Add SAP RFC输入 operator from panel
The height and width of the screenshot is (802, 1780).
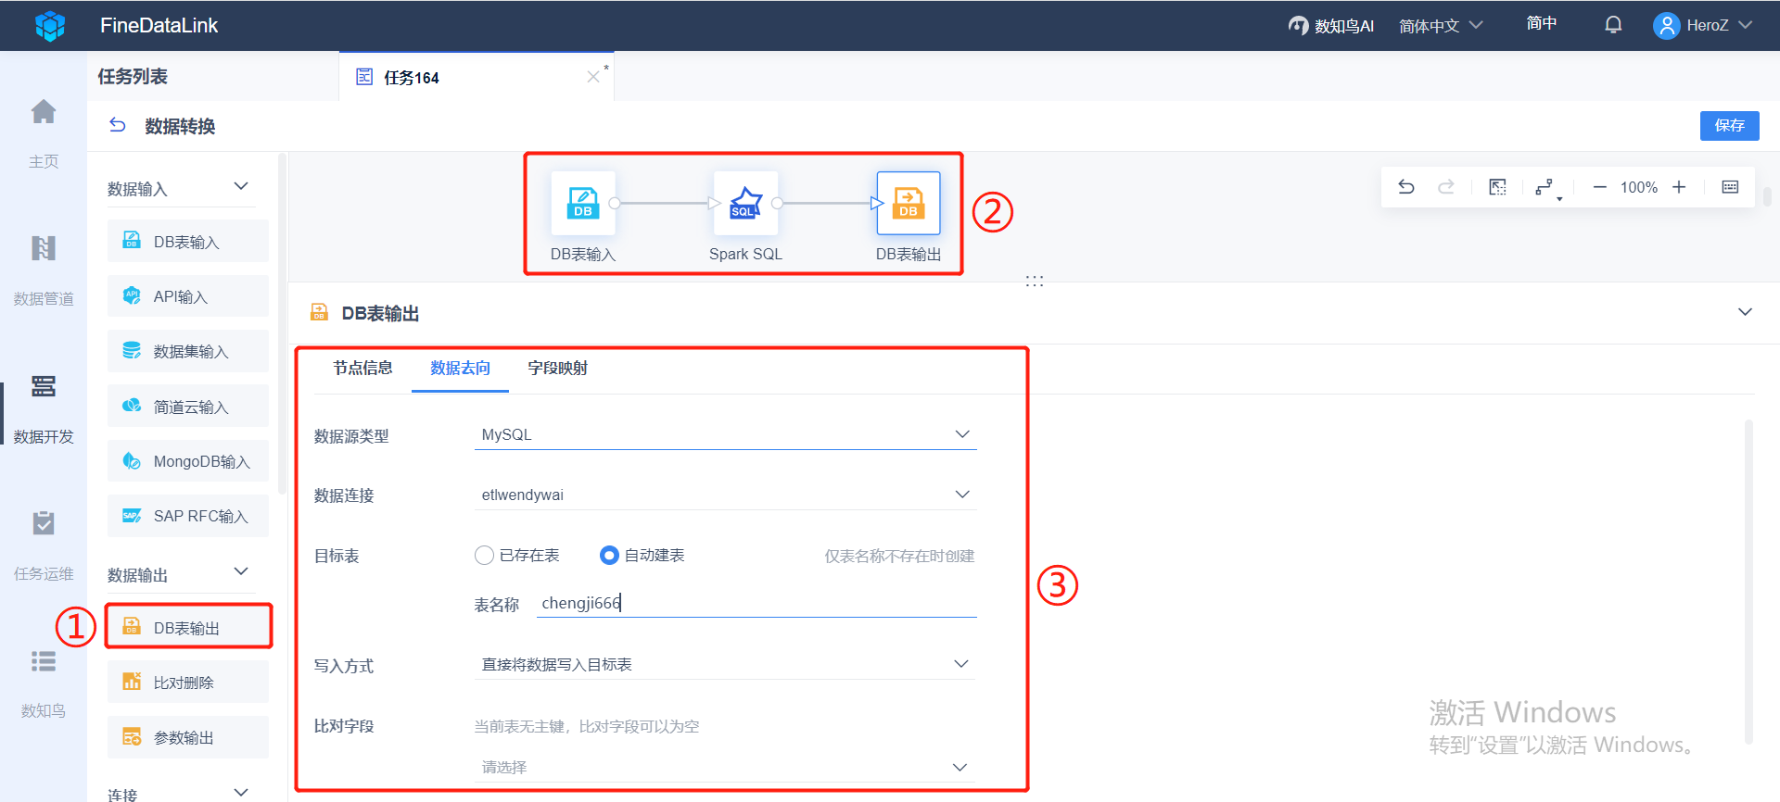point(188,516)
